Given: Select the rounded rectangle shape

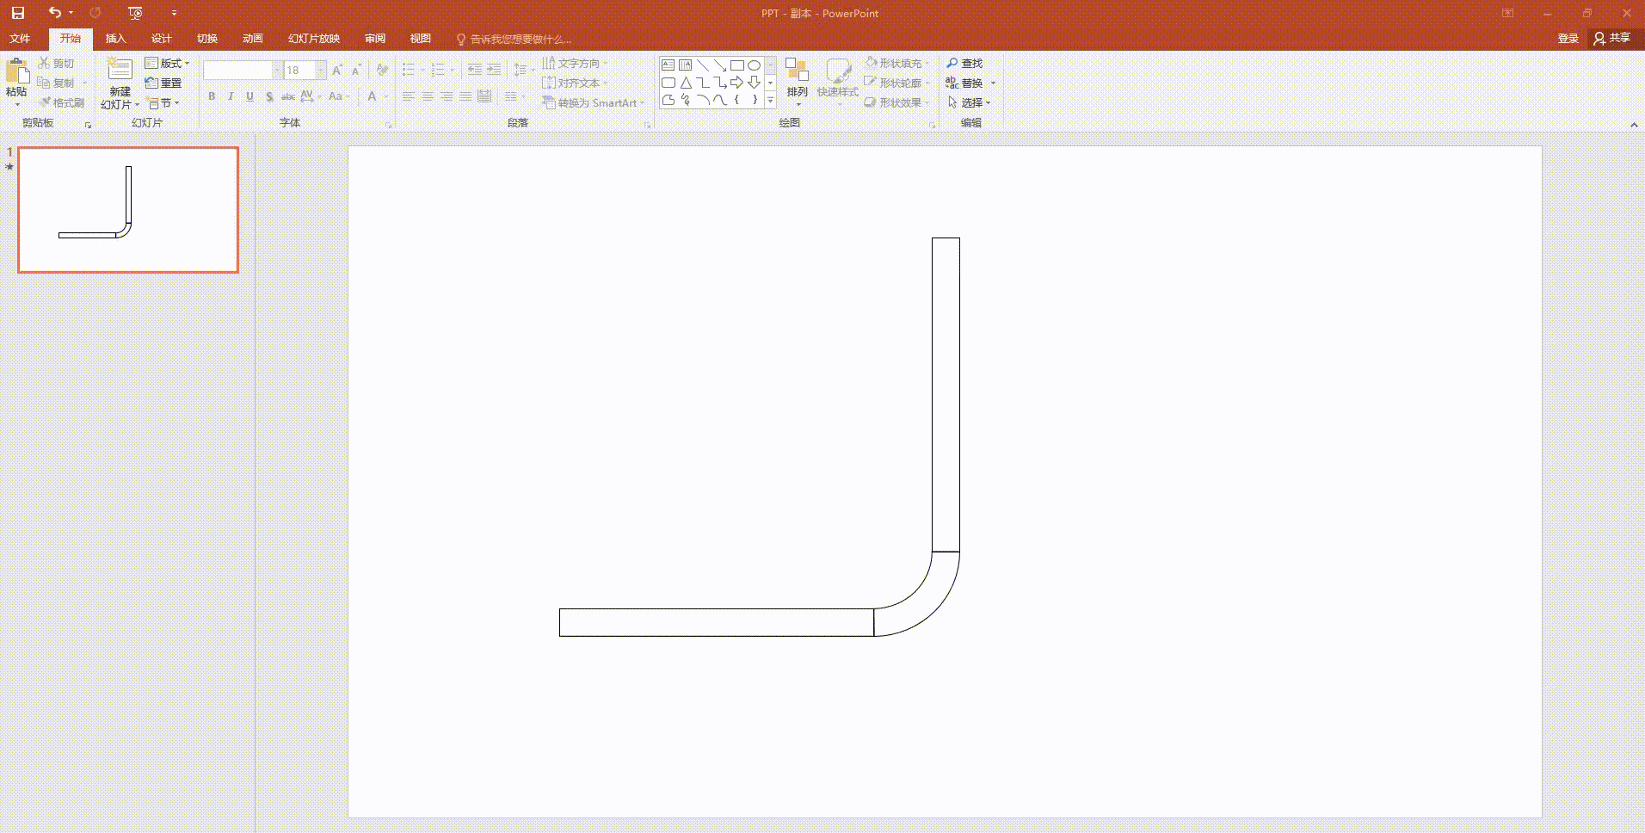Looking at the screenshot, I should pyautogui.click(x=668, y=83).
